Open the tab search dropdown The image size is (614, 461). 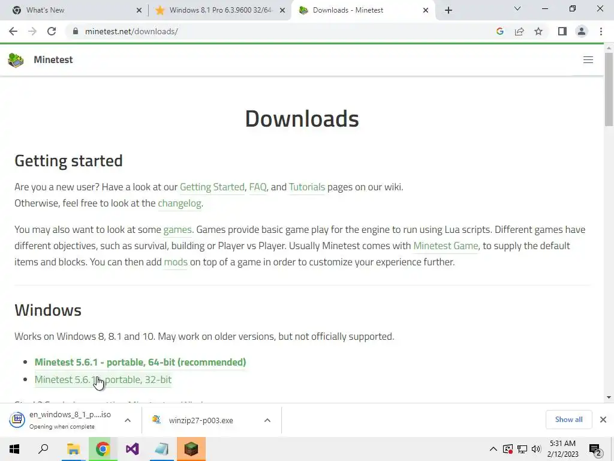pyautogui.click(x=517, y=8)
